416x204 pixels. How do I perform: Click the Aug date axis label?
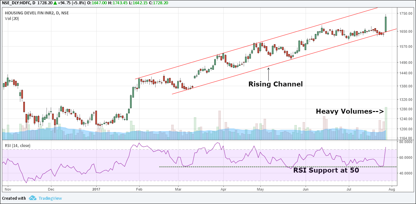tap(391, 189)
